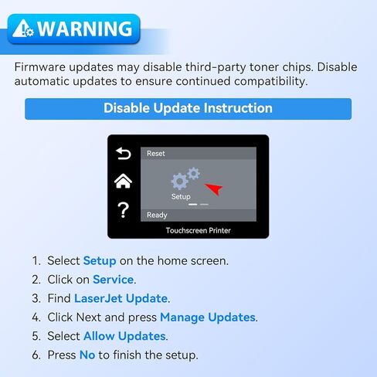The width and height of the screenshot is (377, 377).
Task: Click the Touchscreen Printer caption
Action: pos(199,230)
